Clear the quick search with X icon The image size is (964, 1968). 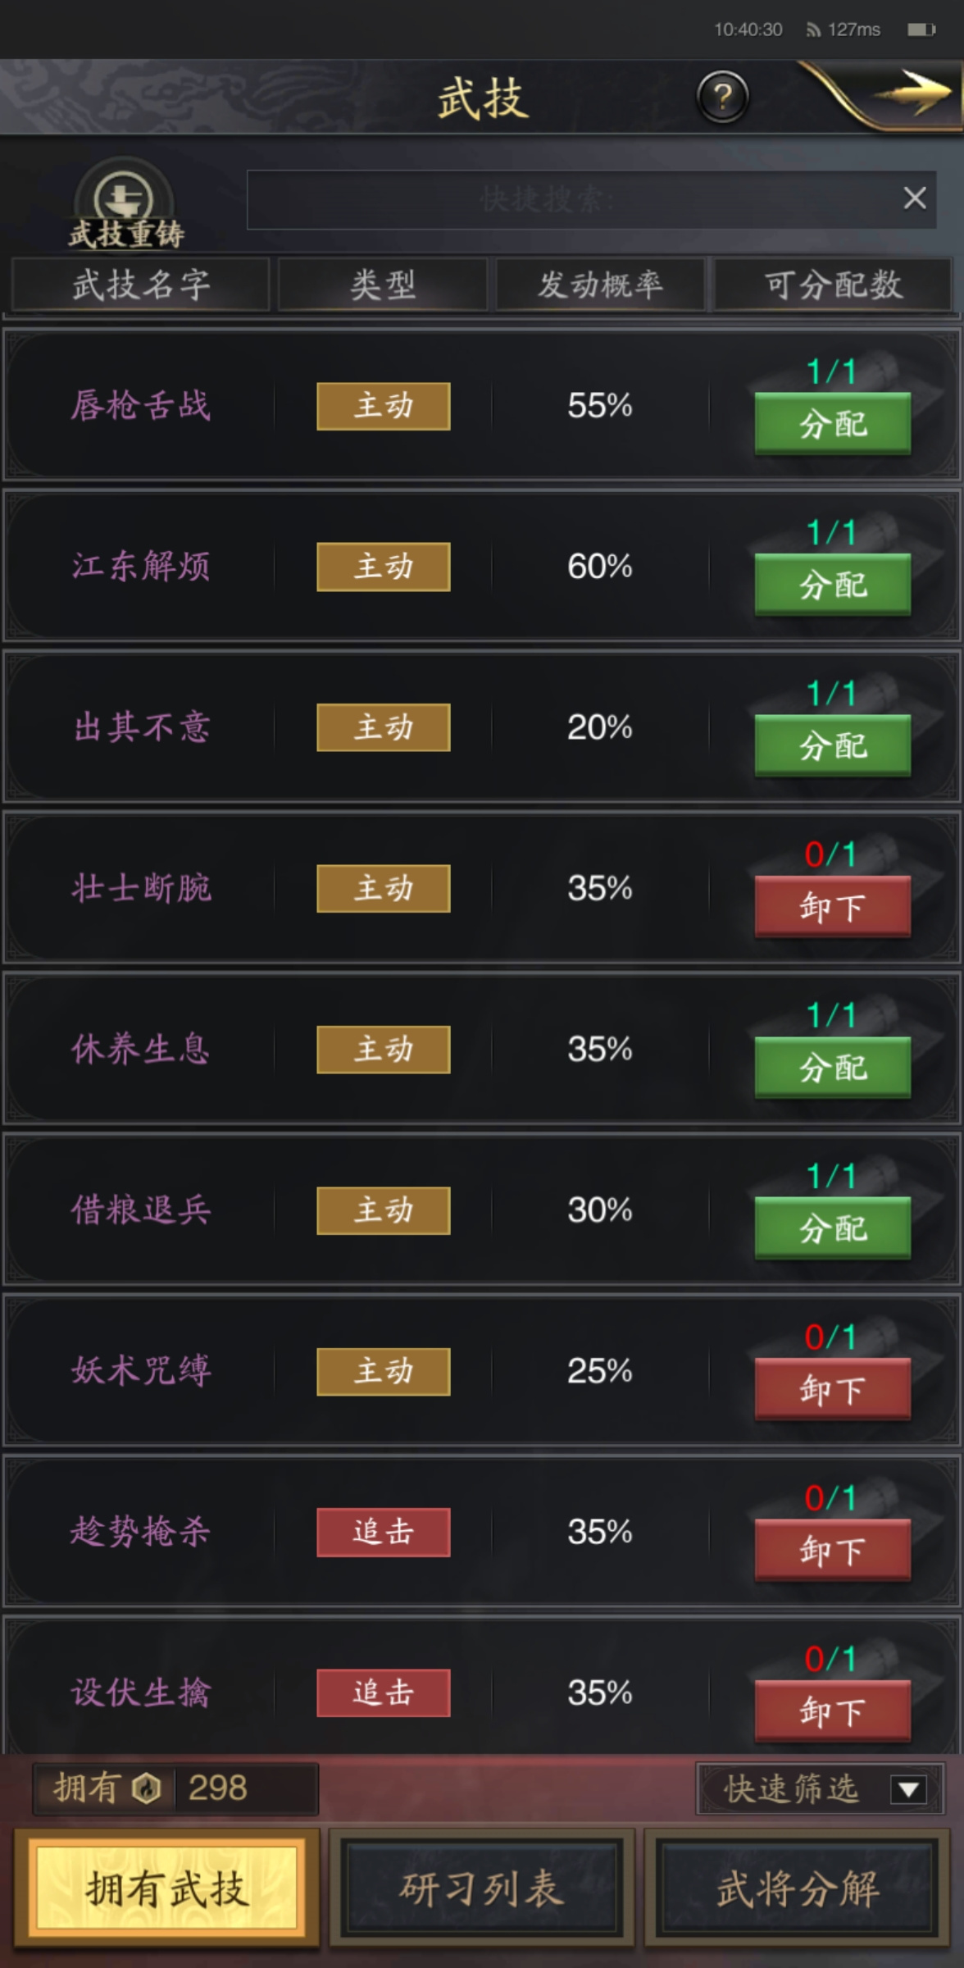[915, 198]
